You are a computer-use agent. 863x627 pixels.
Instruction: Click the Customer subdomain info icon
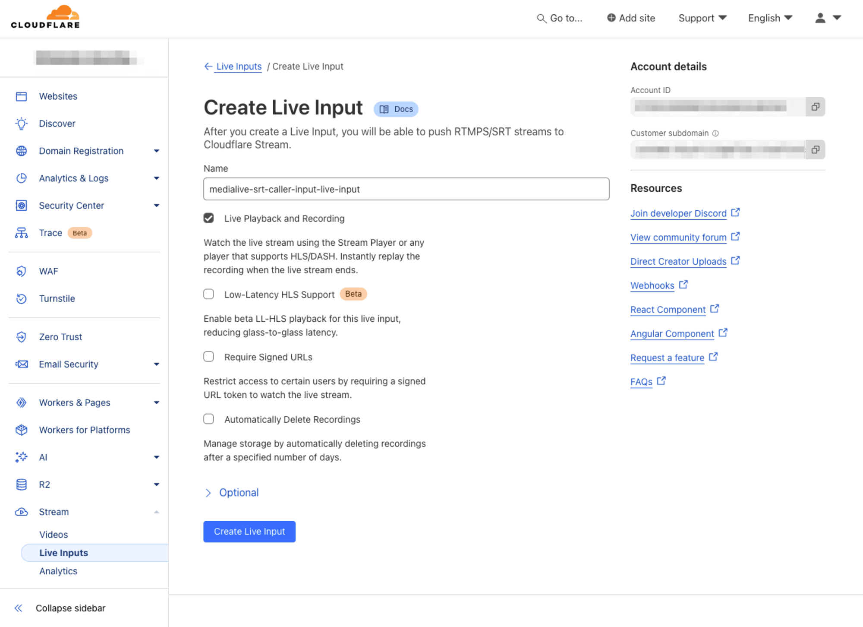point(715,133)
